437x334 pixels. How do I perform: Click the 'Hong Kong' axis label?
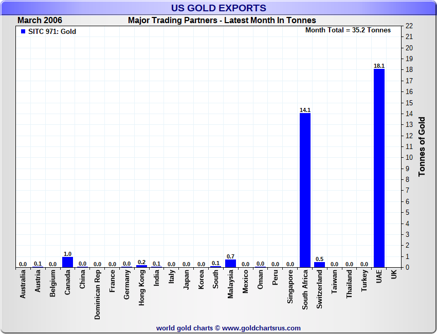point(141,287)
